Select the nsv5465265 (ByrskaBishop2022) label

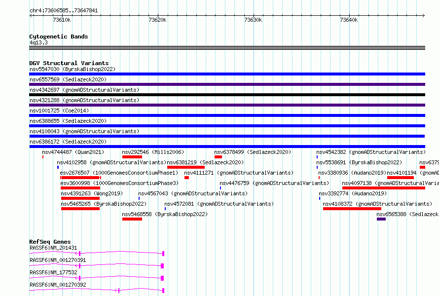[104, 204]
